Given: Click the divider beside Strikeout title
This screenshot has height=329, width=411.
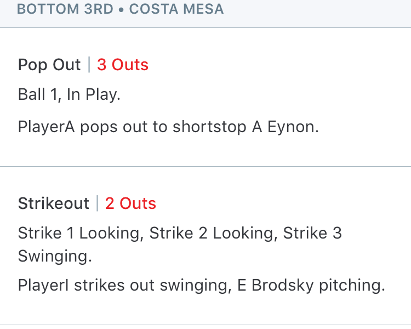Looking at the screenshot, I should pos(97,203).
